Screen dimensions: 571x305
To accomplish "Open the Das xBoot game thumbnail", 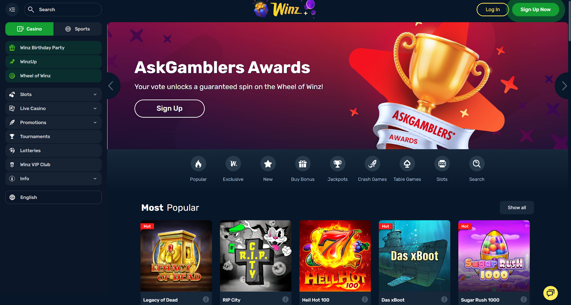I will click(x=414, y=256).
